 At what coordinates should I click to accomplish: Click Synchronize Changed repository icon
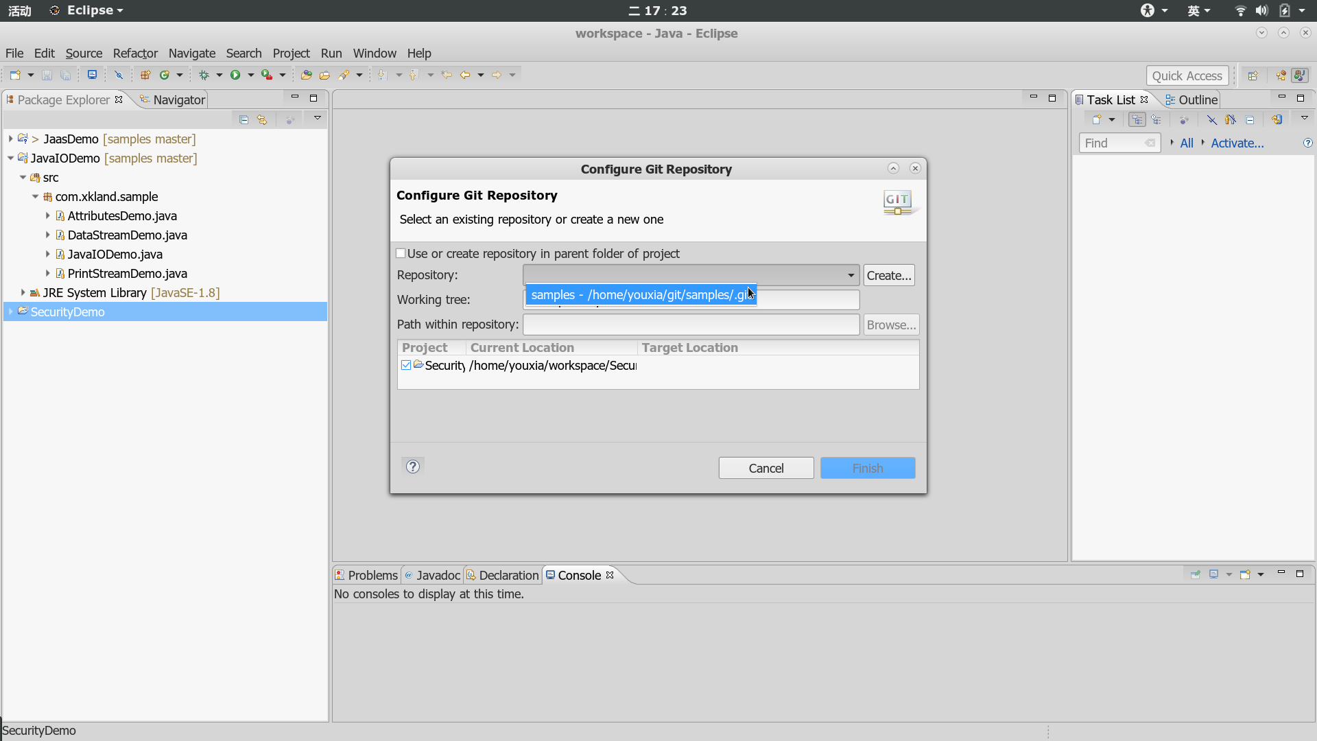coord(1277,119)
